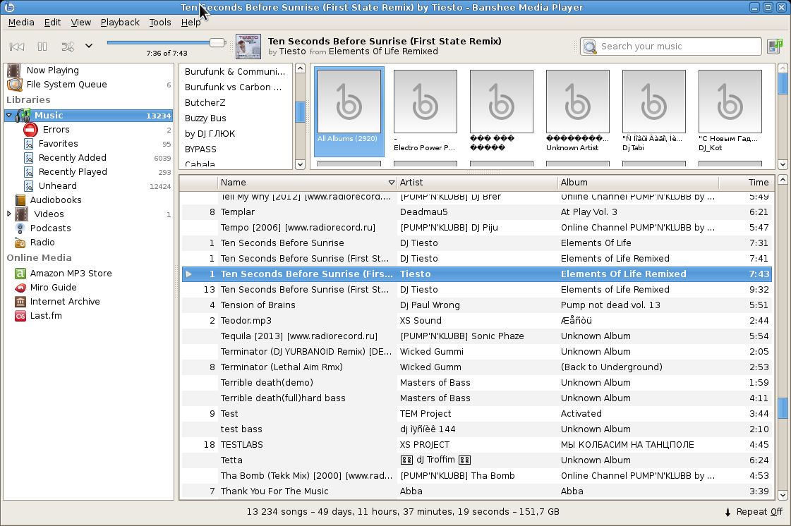
Task: Open the Media menu
Action: [21, 22]
